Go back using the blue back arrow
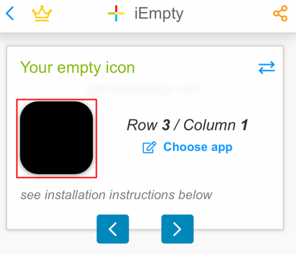The height and width of the screenshot is (254, 296). (x=10, y=13)
